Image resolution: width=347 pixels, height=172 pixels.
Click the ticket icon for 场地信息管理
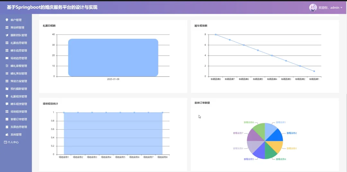(7, 58)
